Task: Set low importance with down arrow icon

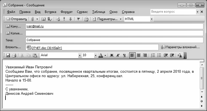Action: pos(70,19)
